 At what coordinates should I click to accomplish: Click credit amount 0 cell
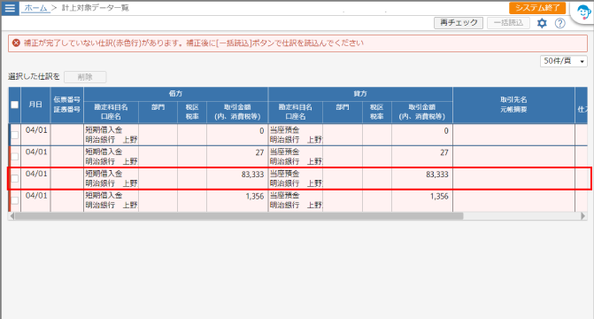tap(422, 135)
